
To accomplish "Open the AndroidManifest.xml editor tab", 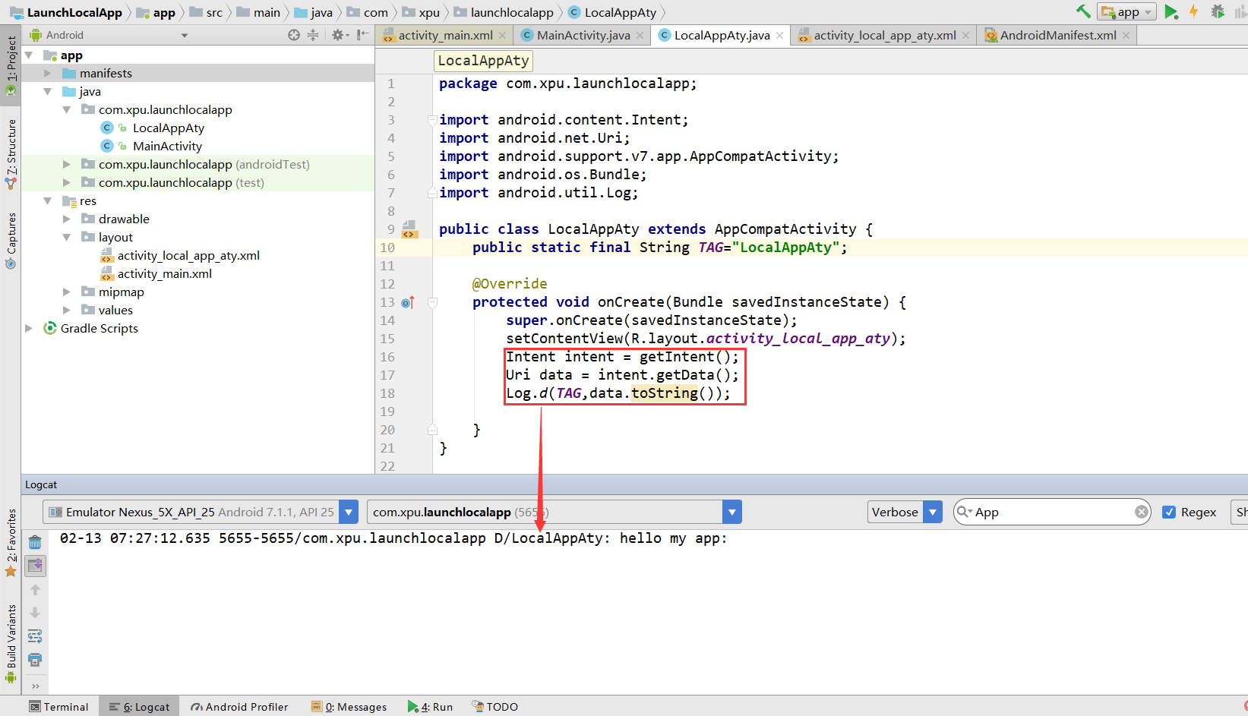I will coord(1057,35).
